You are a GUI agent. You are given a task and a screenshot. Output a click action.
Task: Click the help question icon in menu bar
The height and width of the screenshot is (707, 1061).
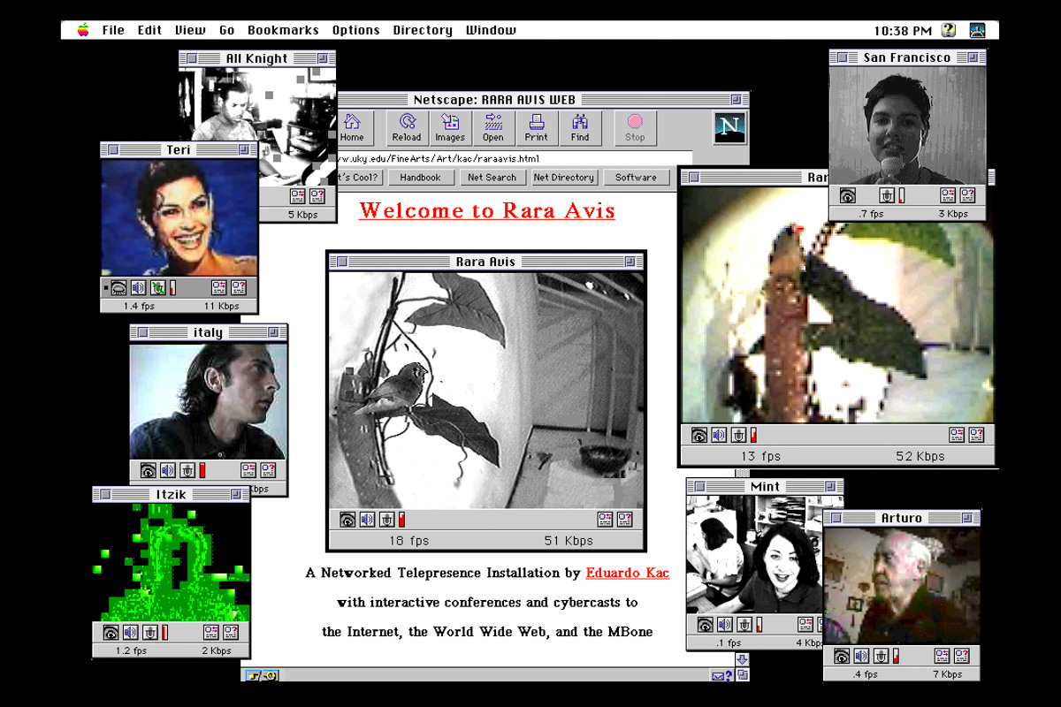pyautogui.click(x=949, y=30)
